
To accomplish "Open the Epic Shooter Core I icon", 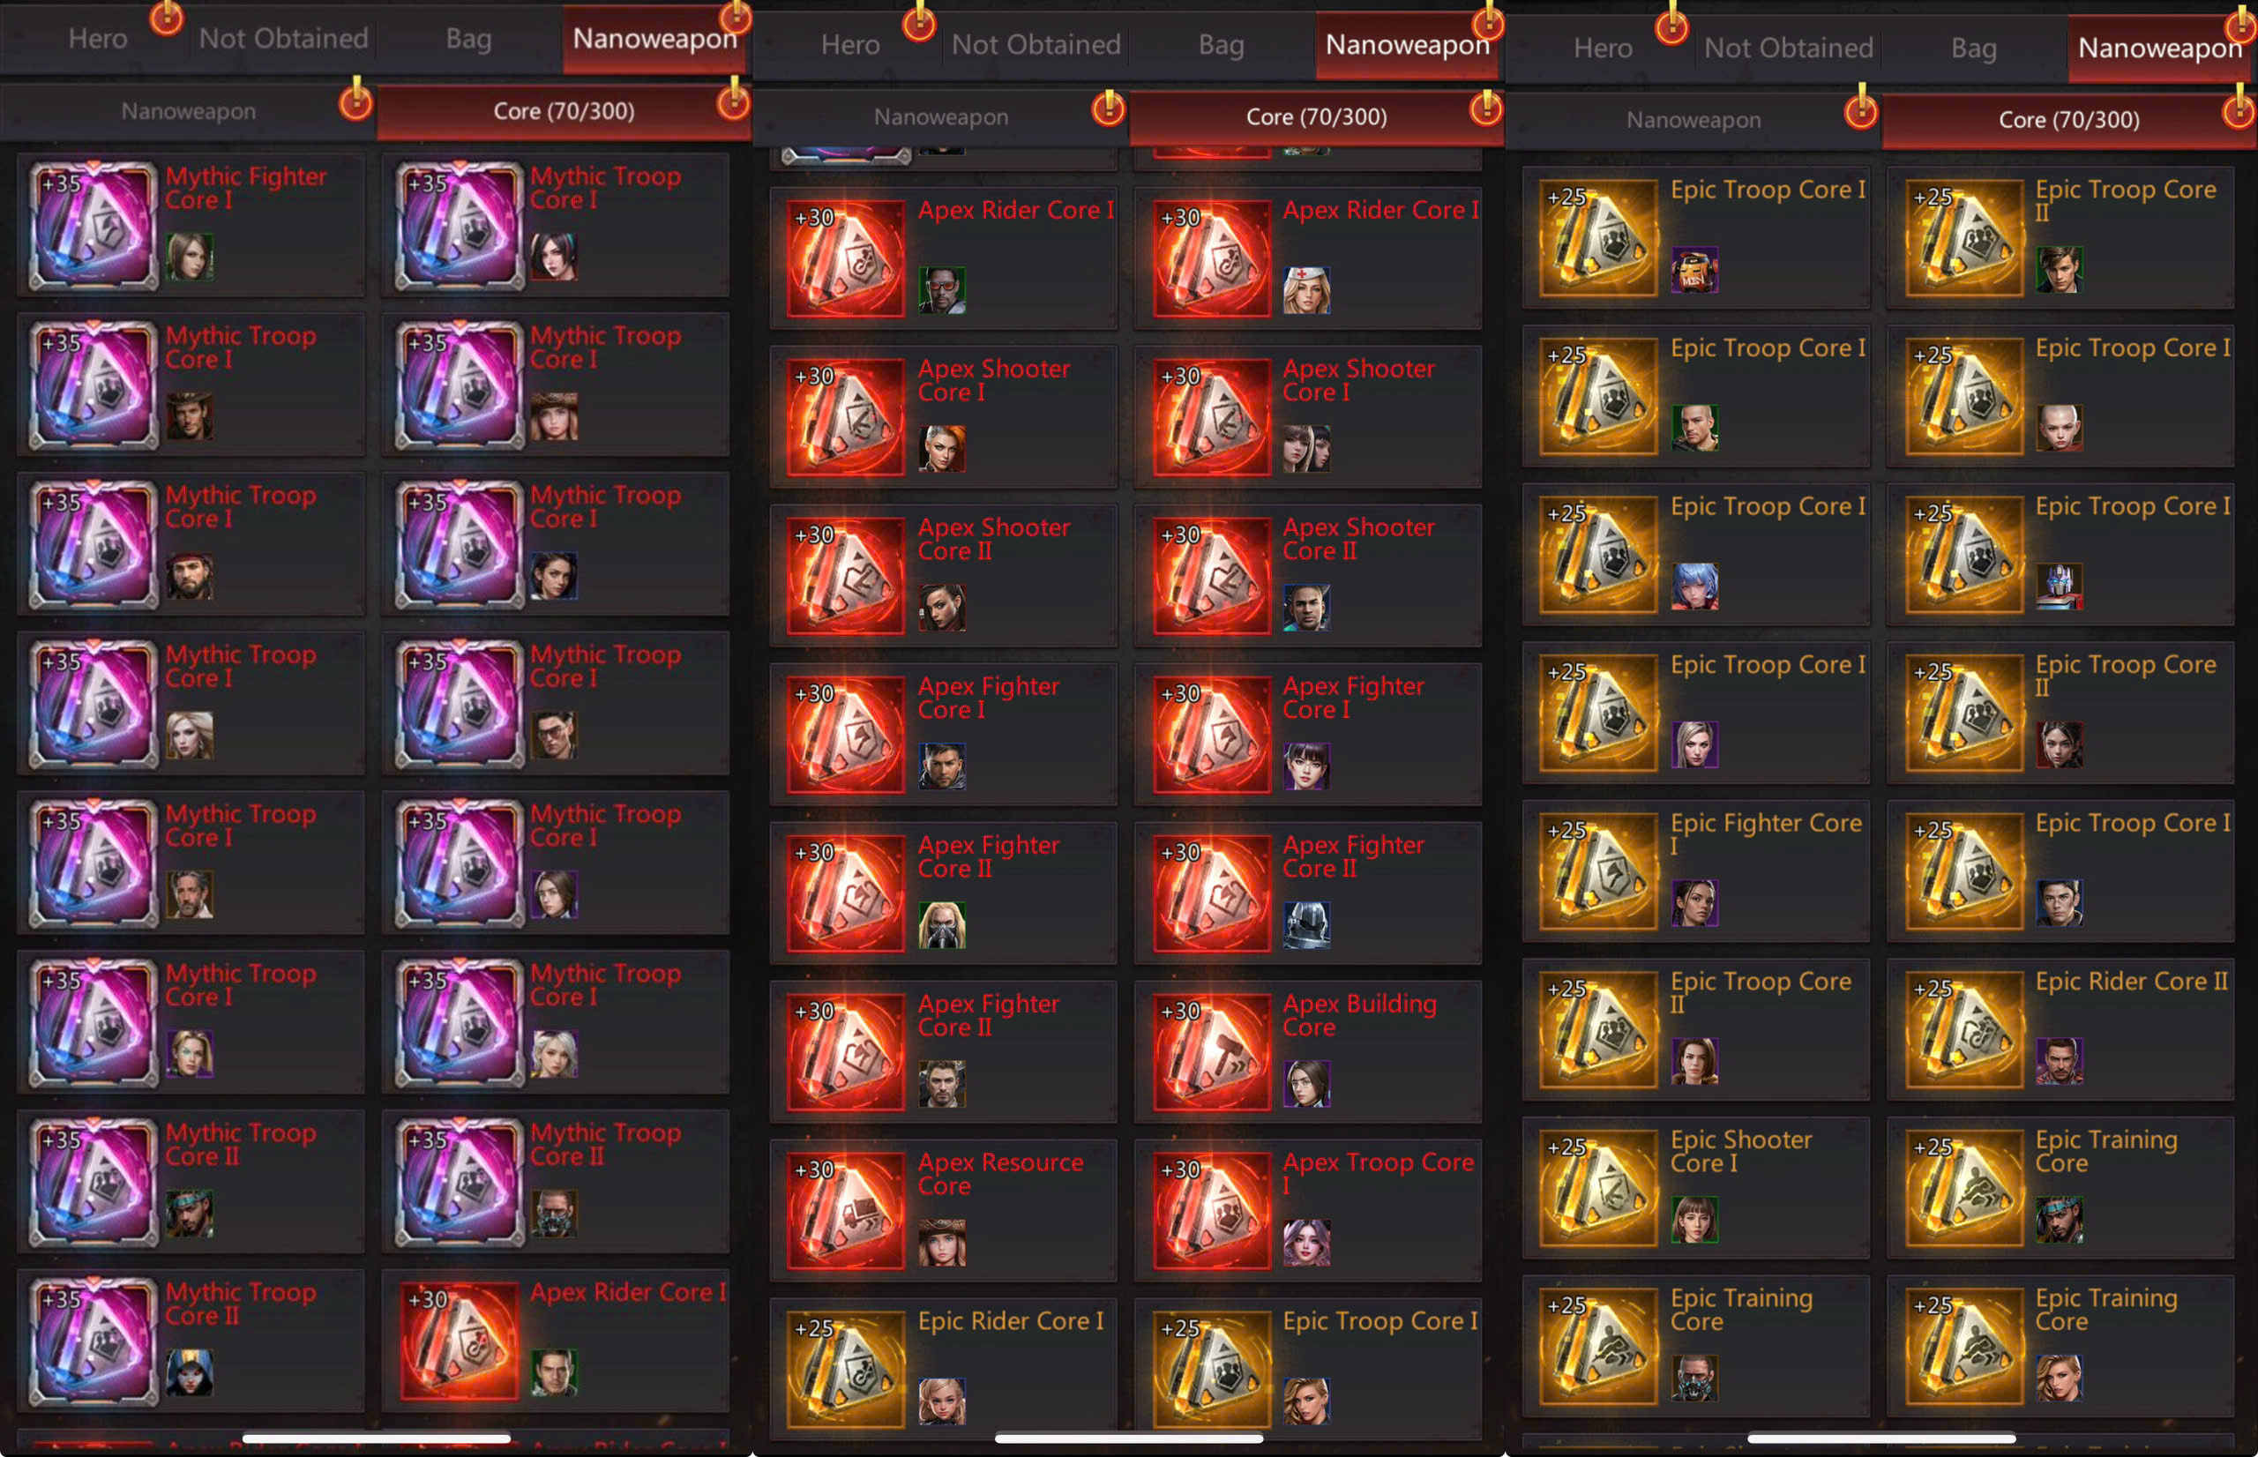I will [1598, 1188].
